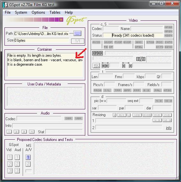Click the AVID indicator
Screen dimensions: 181x182
(x=96, y=42)
